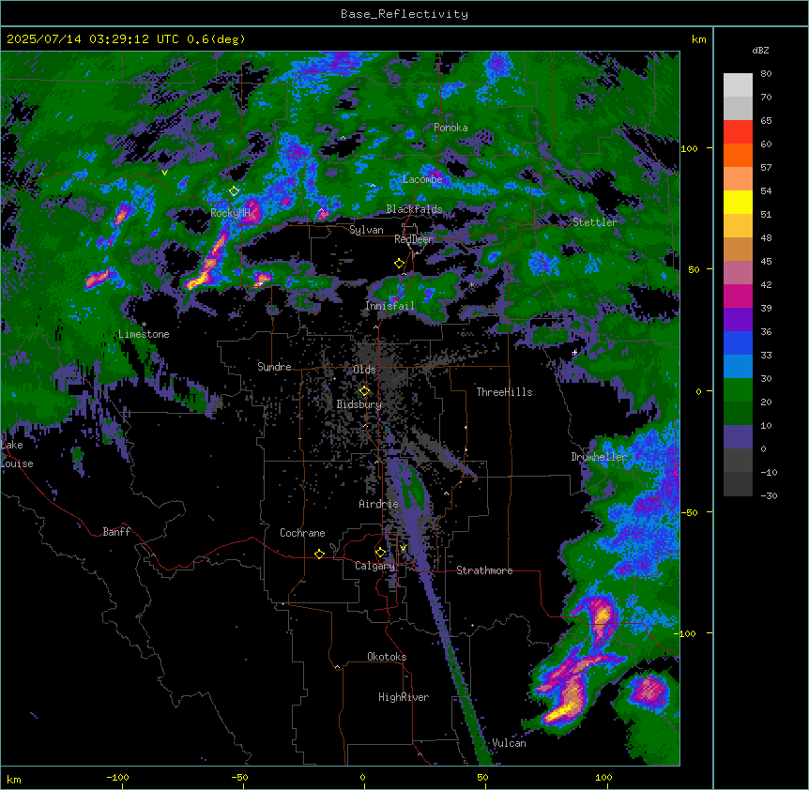The image size is (809, 790).
Task: Click the 45 value on dBZ scale
Action: coord(766,262)
